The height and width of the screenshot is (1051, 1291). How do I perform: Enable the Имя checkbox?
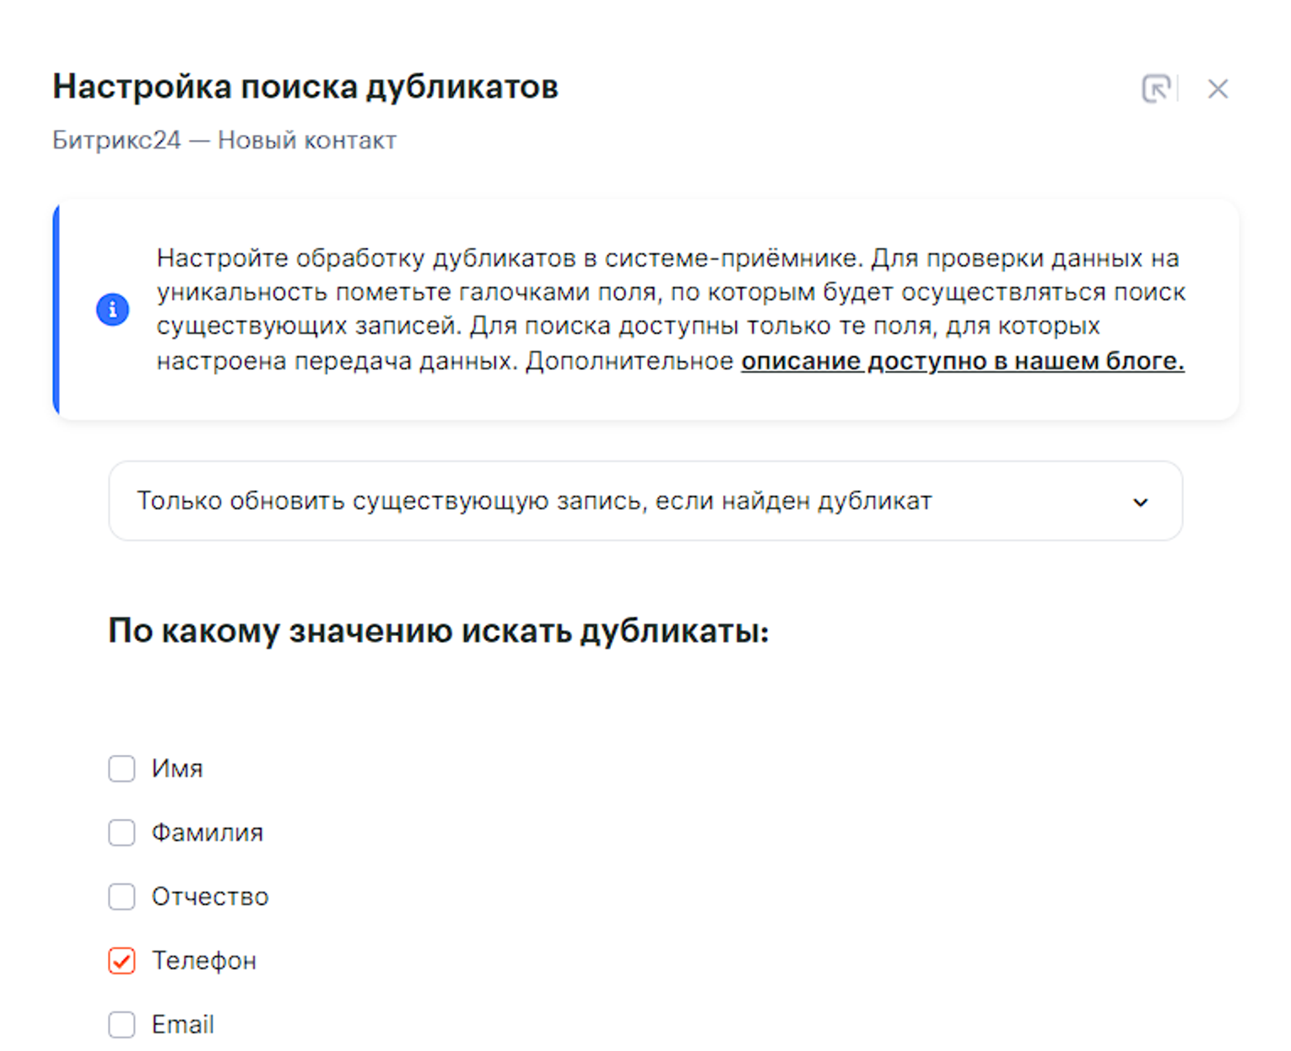[x=122, y=768]
